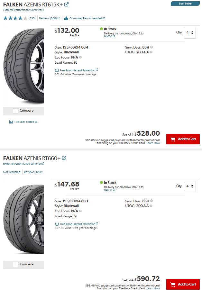Click first tire's Learn How financing link
This screenshot has width=202, height=290.
153,143
